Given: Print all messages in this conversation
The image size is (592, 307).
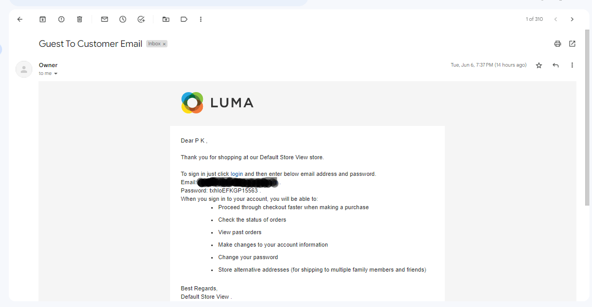Looking at the screenshot, I should coord(558,44).
